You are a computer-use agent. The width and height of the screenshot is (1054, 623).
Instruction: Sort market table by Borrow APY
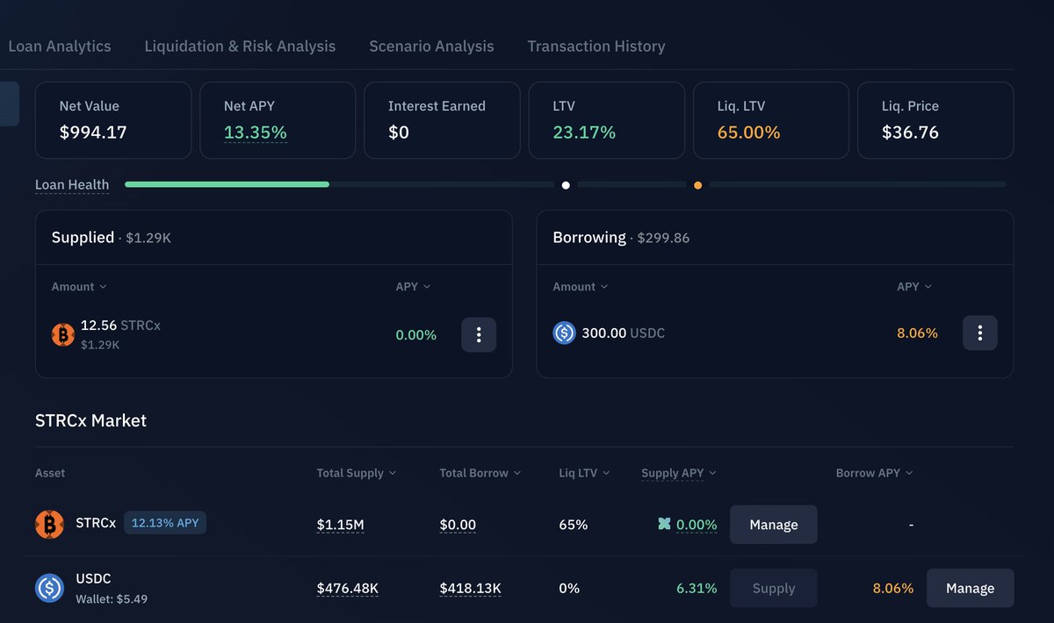[x=875, y=473]
